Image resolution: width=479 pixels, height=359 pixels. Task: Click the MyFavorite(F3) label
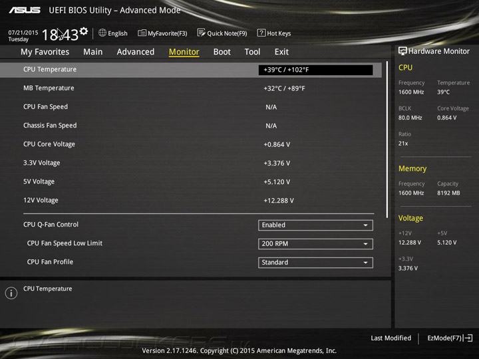168,33
